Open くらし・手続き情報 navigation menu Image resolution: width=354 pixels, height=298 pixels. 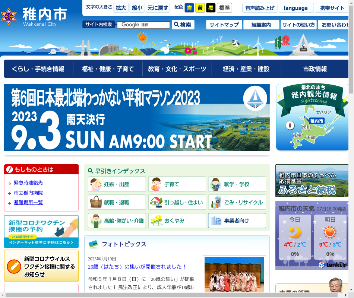pos(38,69)
